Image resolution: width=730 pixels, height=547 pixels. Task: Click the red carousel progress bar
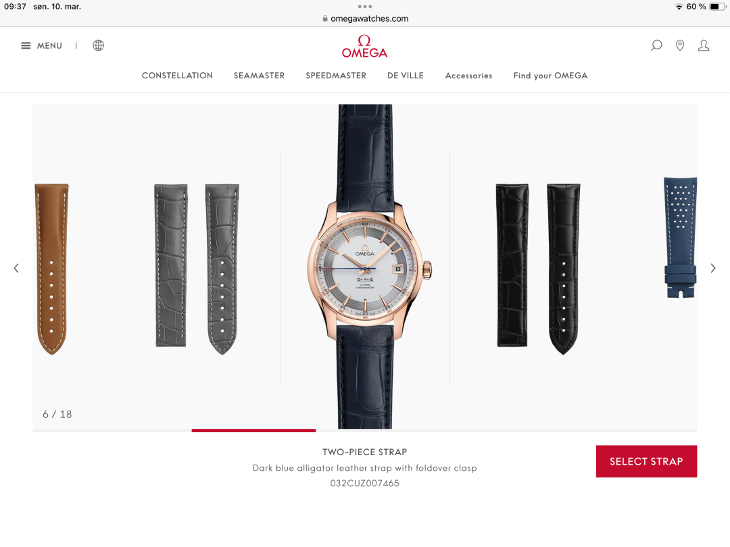(x=253, y=430)
